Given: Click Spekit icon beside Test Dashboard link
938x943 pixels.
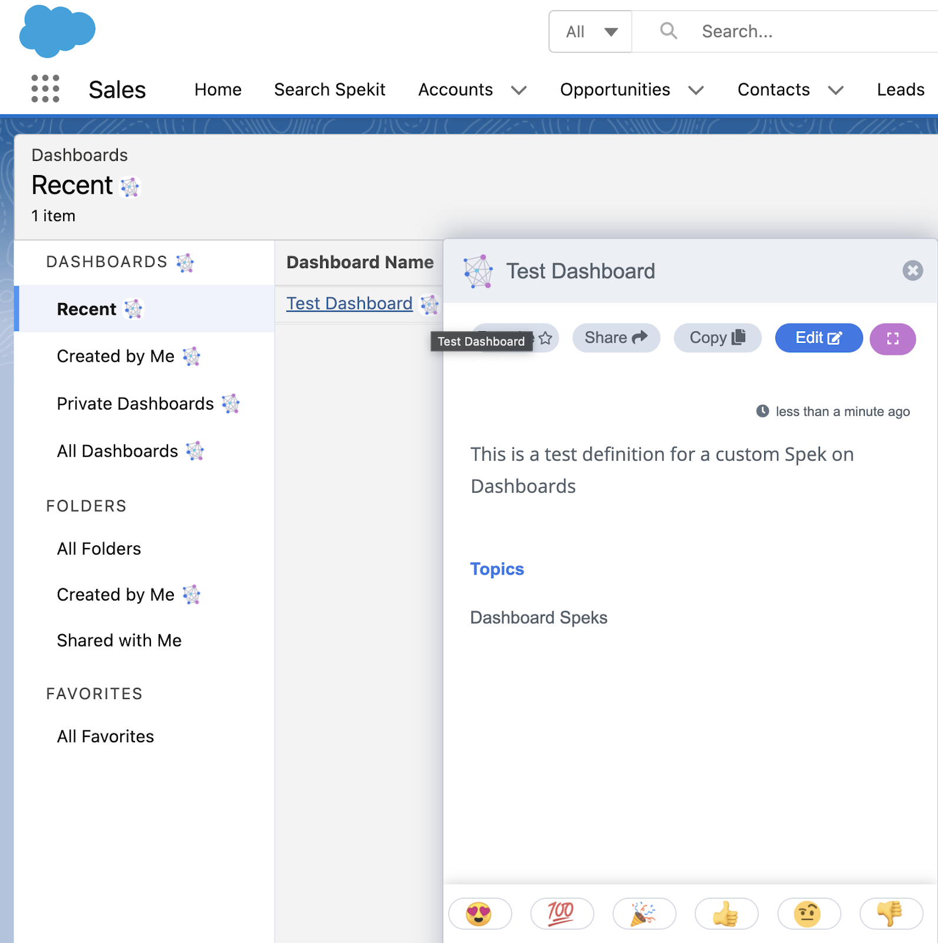Looking at the screenshot, I should 429,305.
